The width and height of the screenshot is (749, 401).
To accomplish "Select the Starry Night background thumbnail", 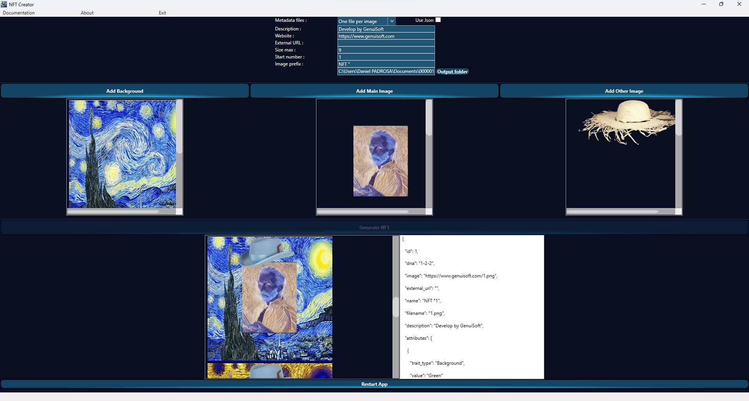I will coord(122,154).
